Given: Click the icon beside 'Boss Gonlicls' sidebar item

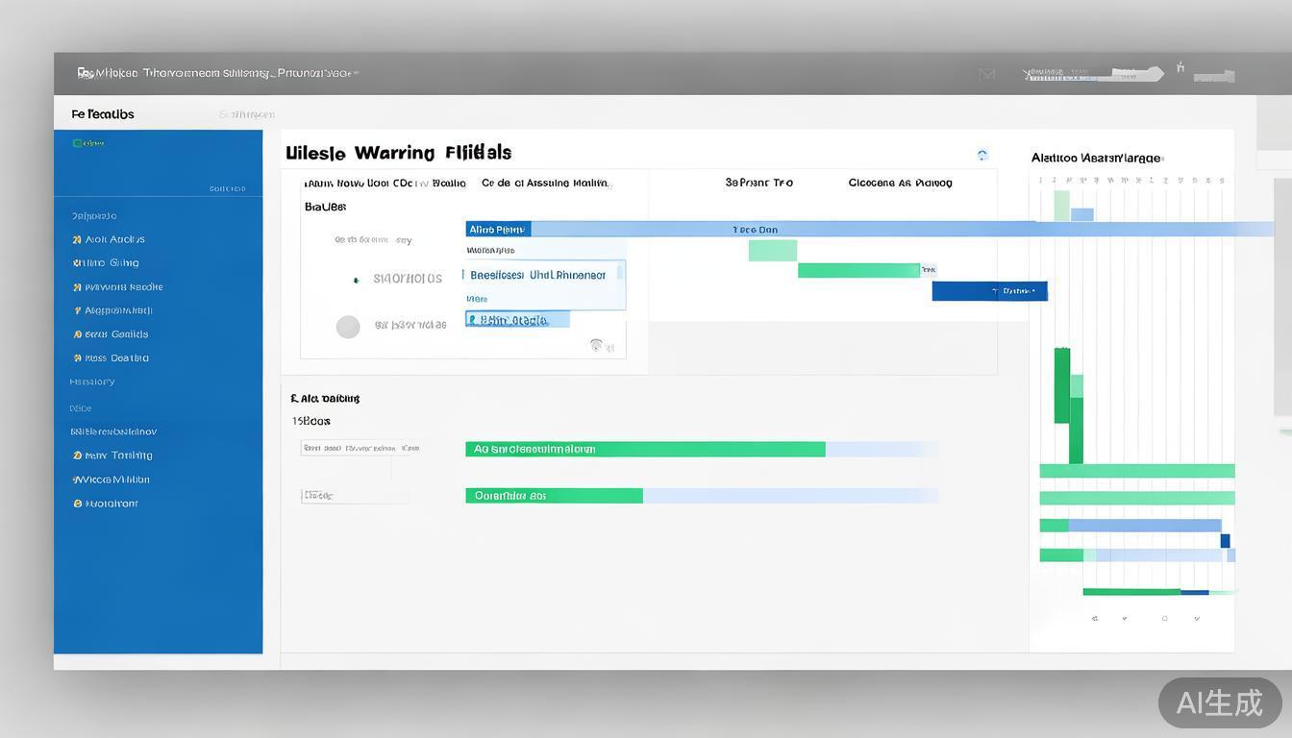Looking at the screenshot, I should pyautogui.click(x=77, y=334).
